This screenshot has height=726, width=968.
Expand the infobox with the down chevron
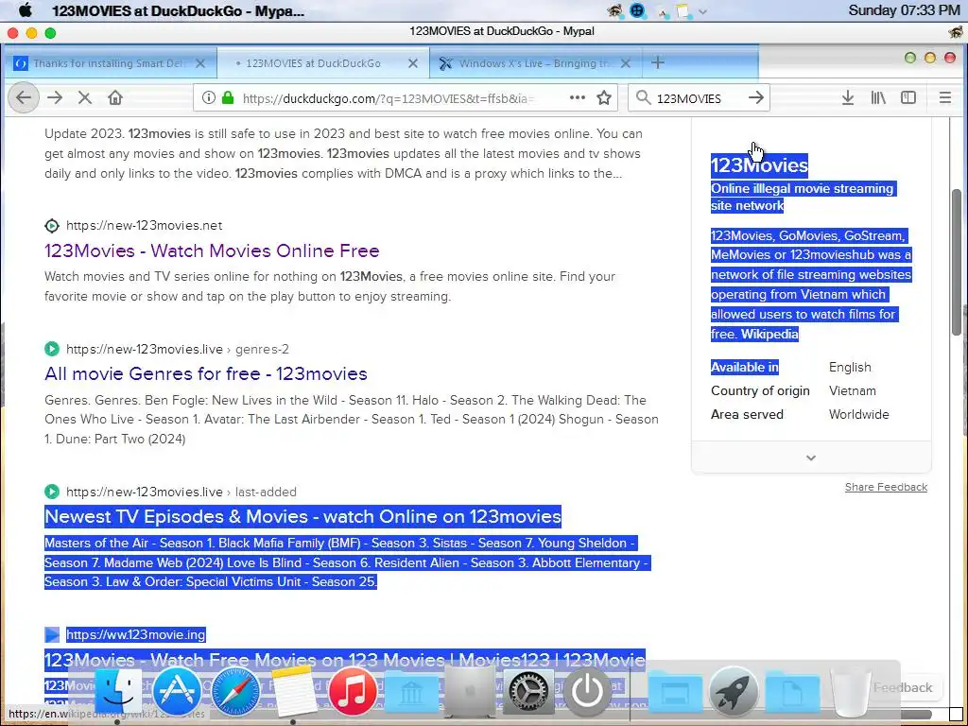pos(811,458)
